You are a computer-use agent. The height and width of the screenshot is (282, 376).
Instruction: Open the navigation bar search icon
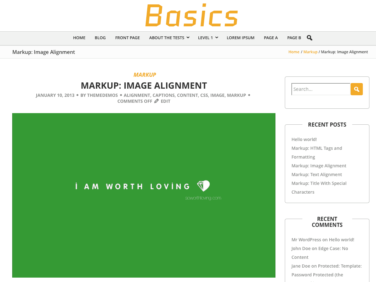coord(309,38)
